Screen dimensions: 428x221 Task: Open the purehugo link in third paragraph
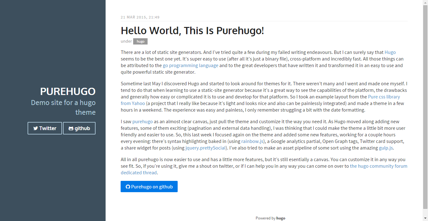coord(143,122)
